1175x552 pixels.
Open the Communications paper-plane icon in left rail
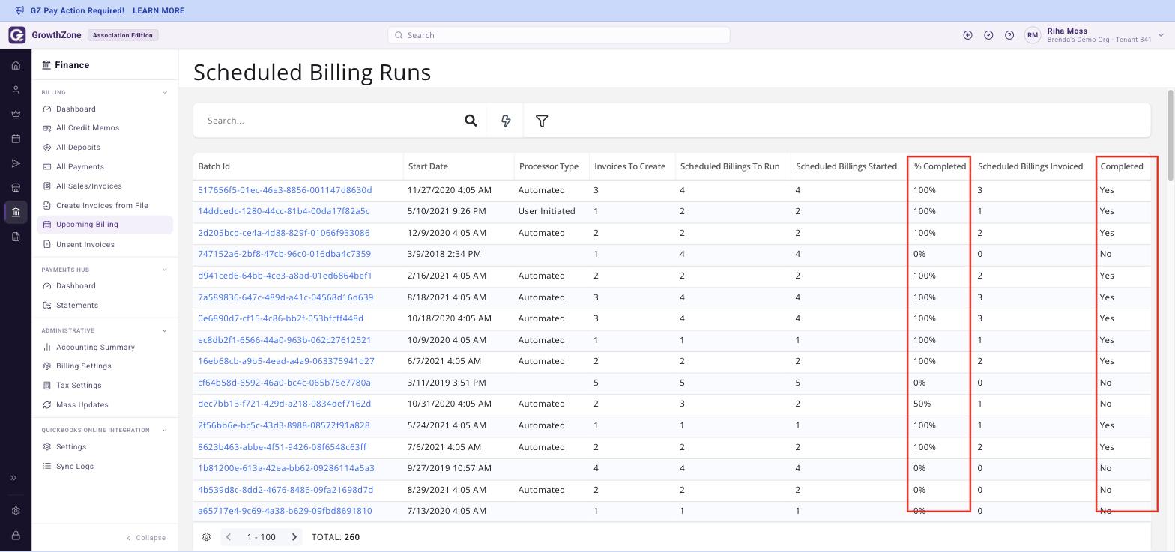16,163
